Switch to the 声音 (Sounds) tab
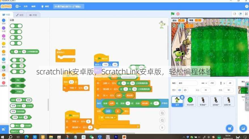 tap(33, 15)
